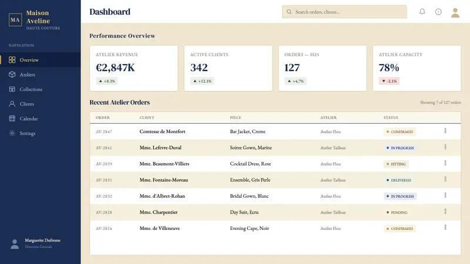
Task: Click the Fitting status badge
Action: 396,164
